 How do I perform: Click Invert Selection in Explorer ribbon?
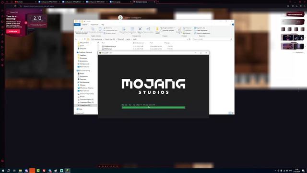point(202,33)
